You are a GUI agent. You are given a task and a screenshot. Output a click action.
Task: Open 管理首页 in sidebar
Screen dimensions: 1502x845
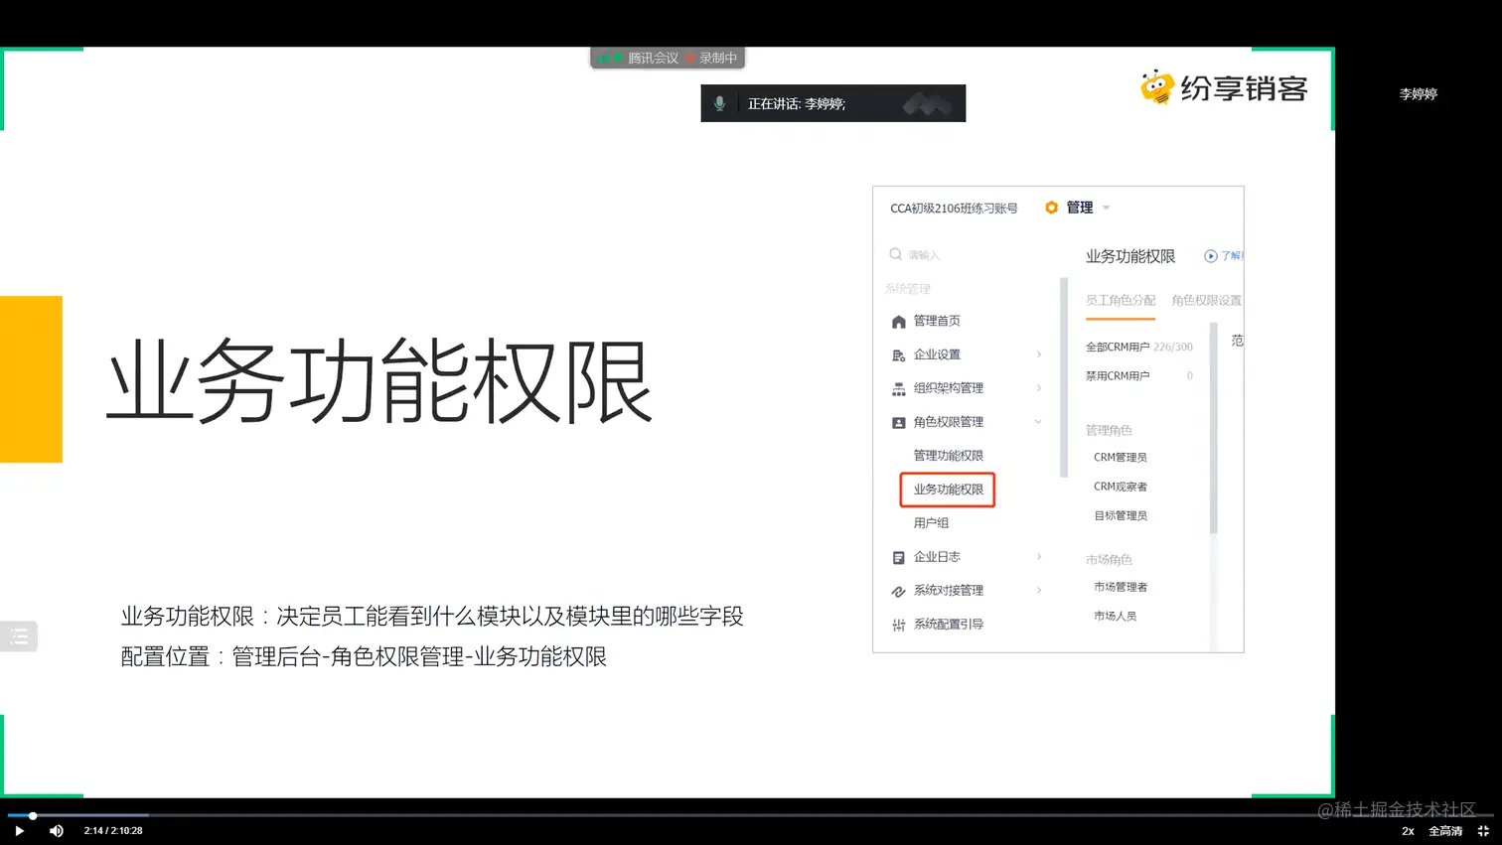pyautogui.click(x=937, y=321)
